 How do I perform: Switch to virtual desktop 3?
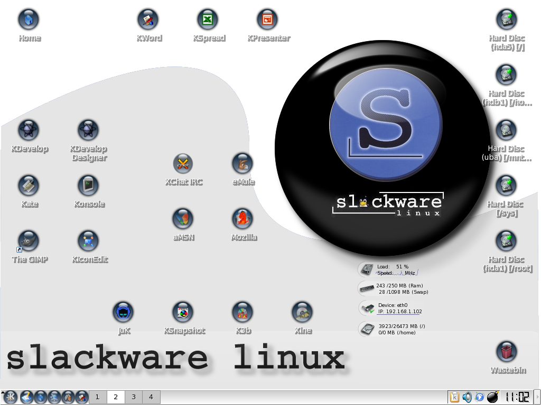click(134, 397)
